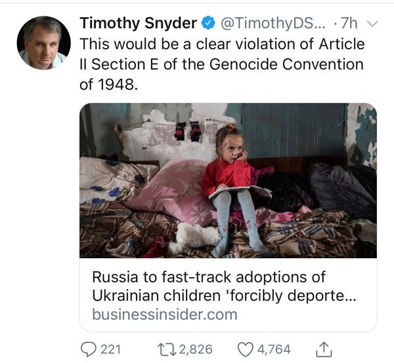This screenshot has width=394, height=363.
Task: Open the "Russia to fast-track adoptions" headline
Action: click(209, 277)
